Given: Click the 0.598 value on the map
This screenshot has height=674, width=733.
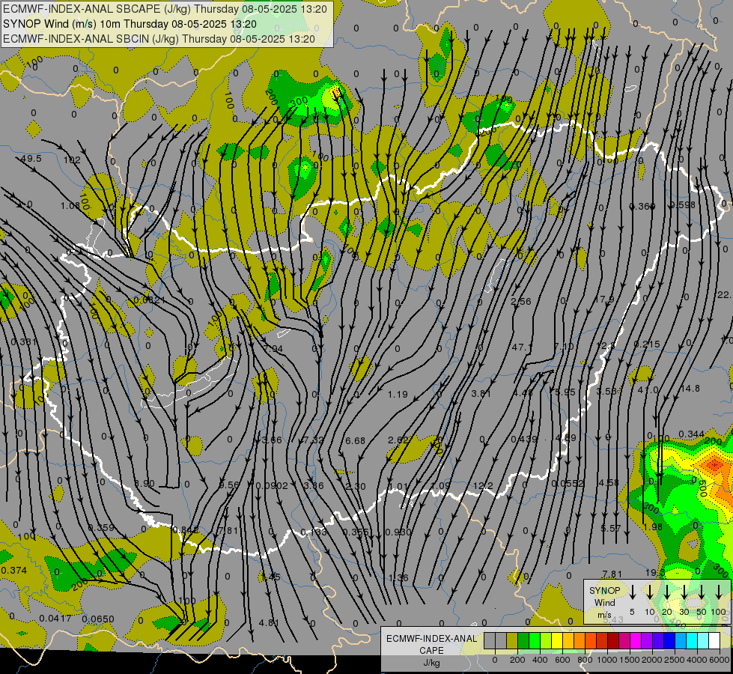Looking at the screenshot, I should tap(683, 205).
